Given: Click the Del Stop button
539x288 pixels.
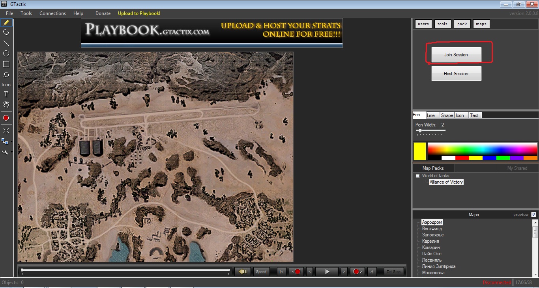Looking at the screenshot, I should (x=394, y=271).
